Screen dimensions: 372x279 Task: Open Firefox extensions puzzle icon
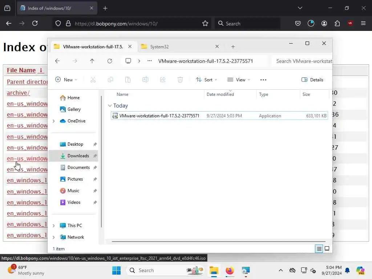click(x=337, y=23)
